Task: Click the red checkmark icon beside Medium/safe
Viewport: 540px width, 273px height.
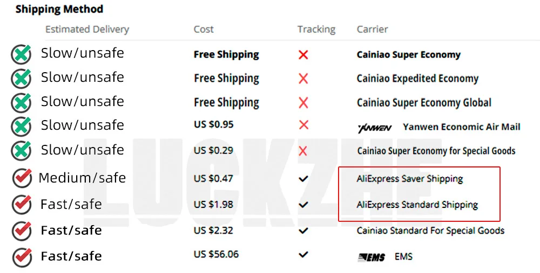Action: [x=22, y=178]
